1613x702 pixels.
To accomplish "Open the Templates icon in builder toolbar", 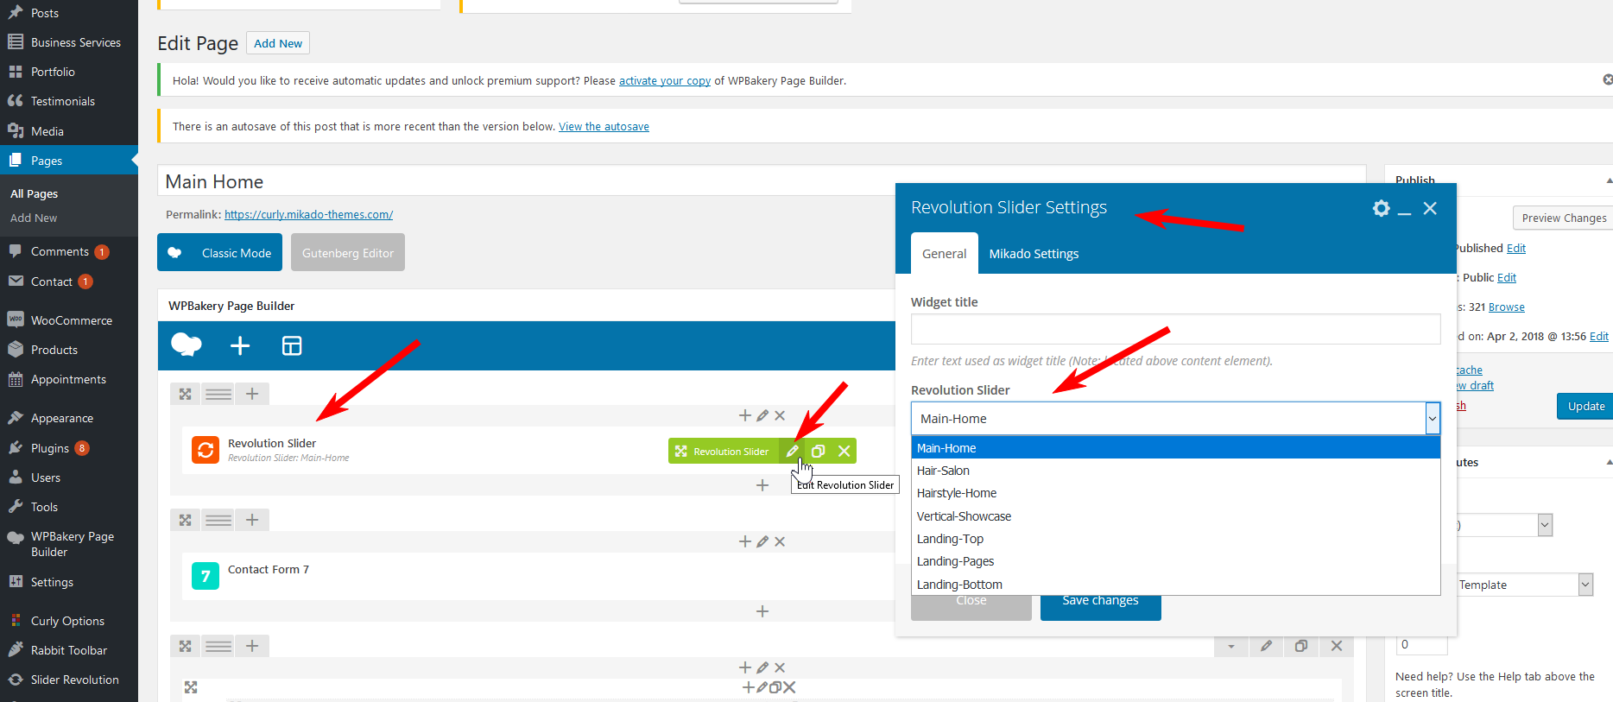I will click(x=292, y=345).
